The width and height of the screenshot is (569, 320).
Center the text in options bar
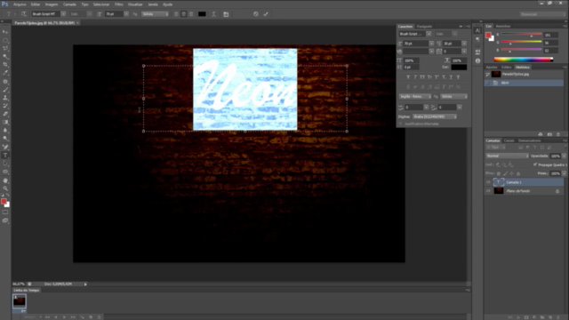click(184, 14)
